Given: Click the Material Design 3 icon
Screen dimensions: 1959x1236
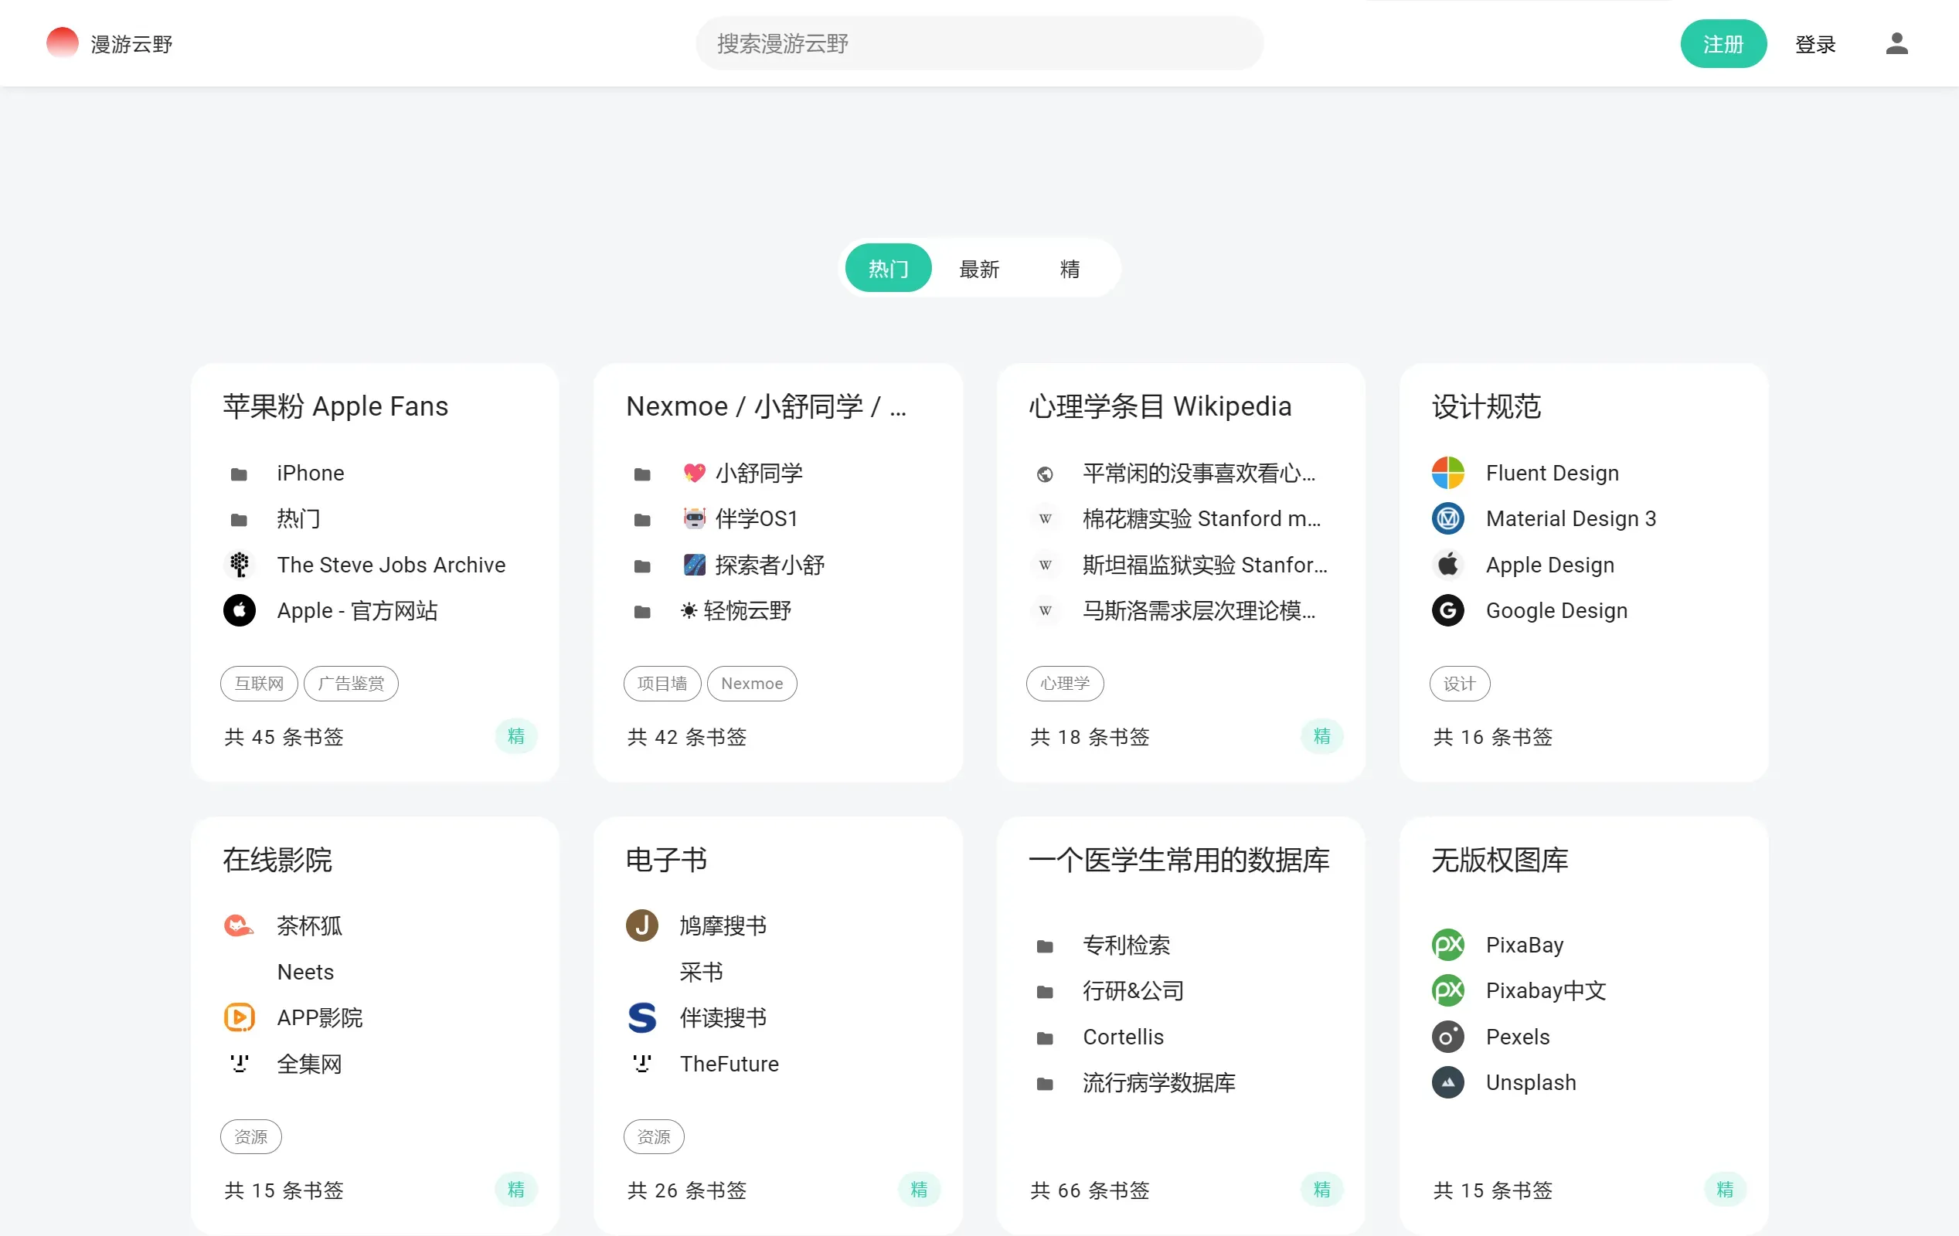Looking at the screenshot, I should click(1447, 518).
